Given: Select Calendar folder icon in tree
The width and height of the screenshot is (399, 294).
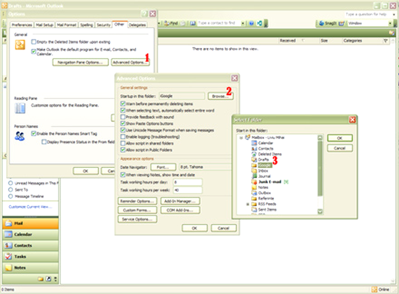Looking at the screenshot, I should tap(254, 143).
